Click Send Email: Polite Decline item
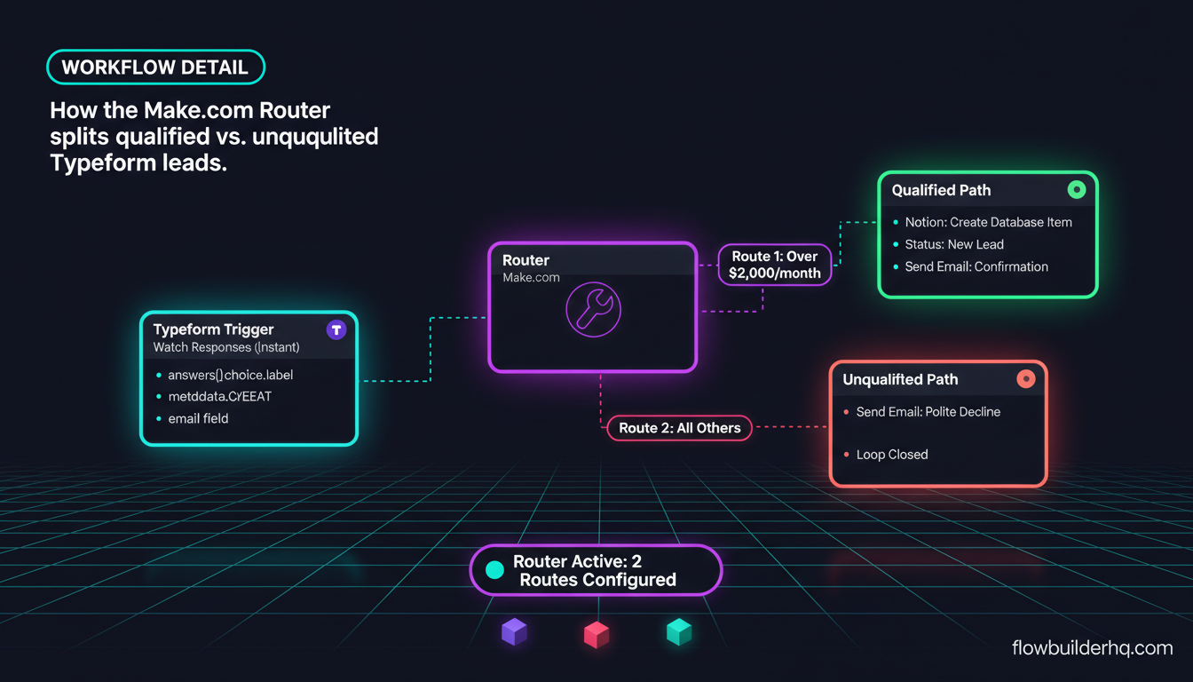This screenshot has height=682, width=1193. coord(928,412)
